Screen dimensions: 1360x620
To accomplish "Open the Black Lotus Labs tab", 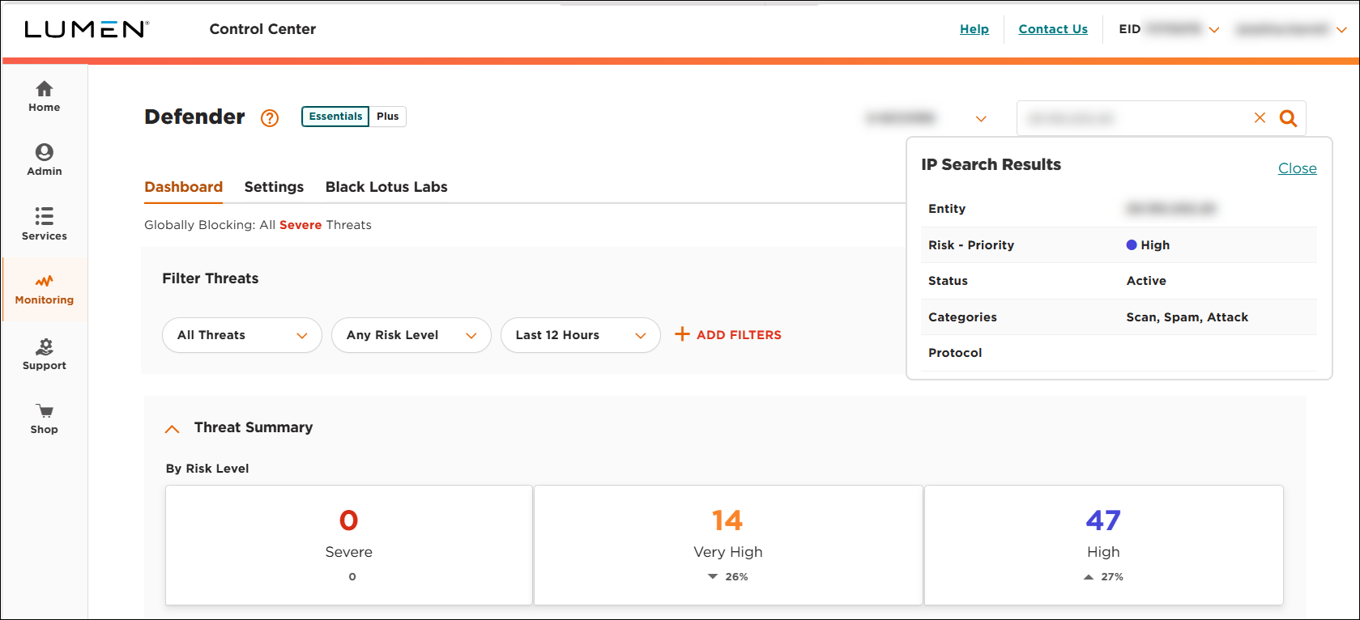I will [x=386, y=187].
